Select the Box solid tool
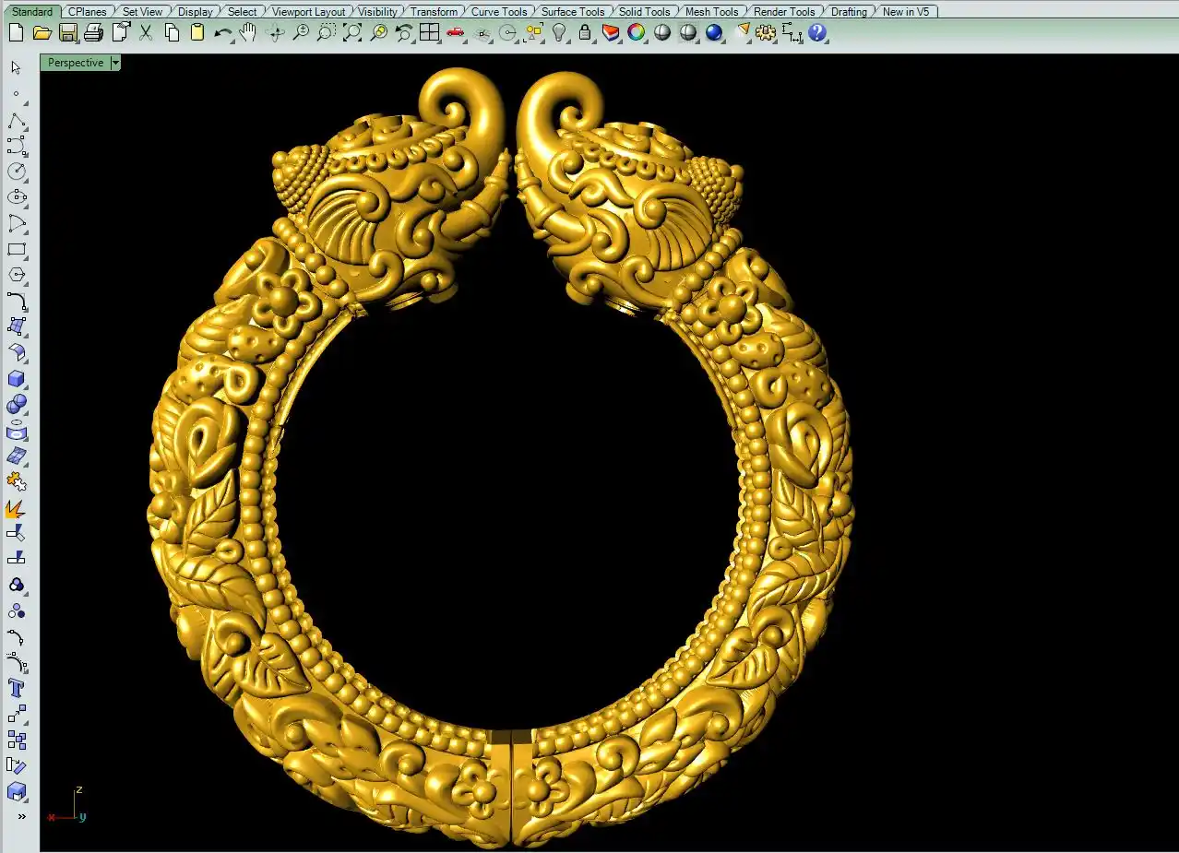The width and height of the screenshot is (1179, 853). pyautogui.click(x=17, y=379)
